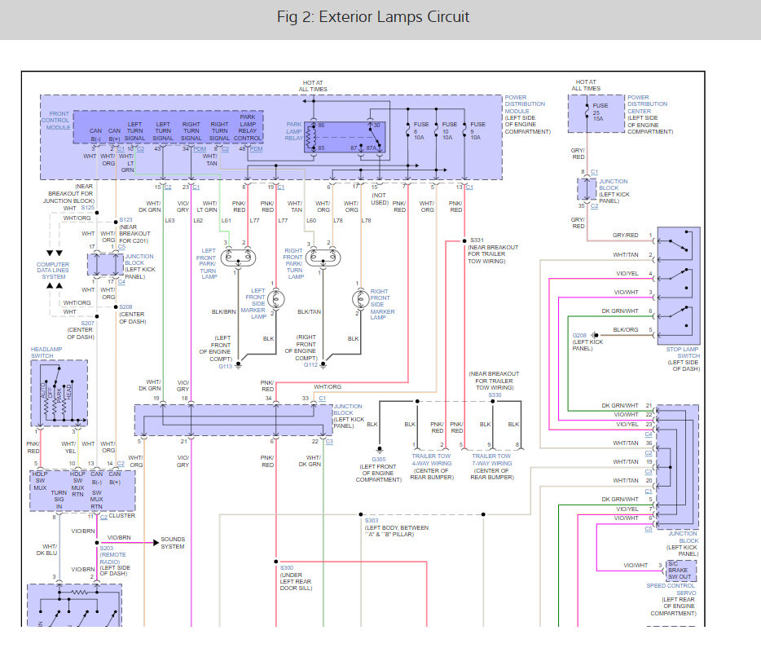Open the S123 splice link
Image resolution: width=761 pixels, height=648 pixels.
pyautogui.click(x=125, y=220)
